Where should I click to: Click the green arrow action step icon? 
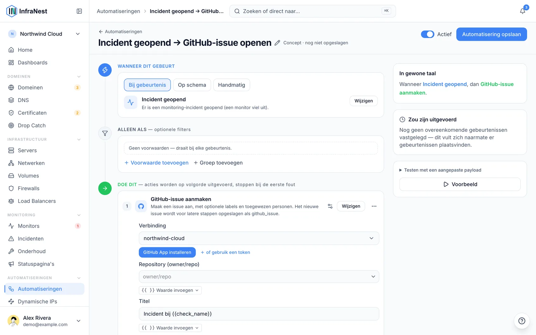coord(105,188)
